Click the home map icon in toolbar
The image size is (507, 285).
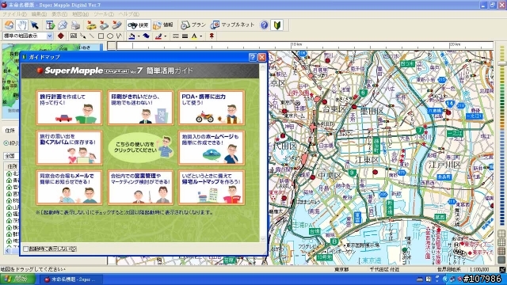click(9, 25)
